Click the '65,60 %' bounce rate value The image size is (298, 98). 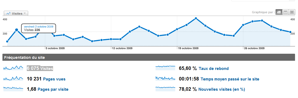(188, 68)
